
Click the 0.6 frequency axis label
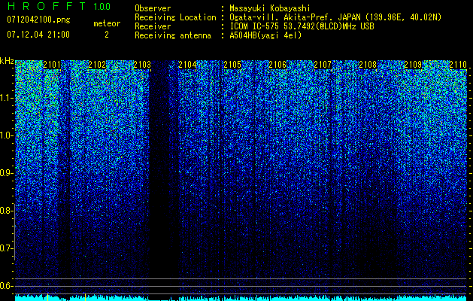(6, 286)
